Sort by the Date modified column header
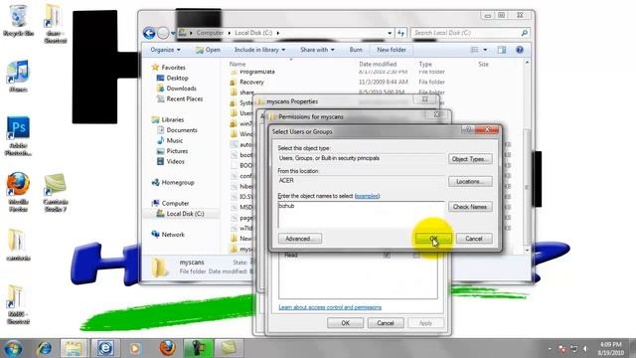The image size is (636, 358). [378, 64]
